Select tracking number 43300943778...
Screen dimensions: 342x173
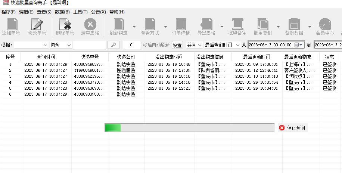(90, 82)
